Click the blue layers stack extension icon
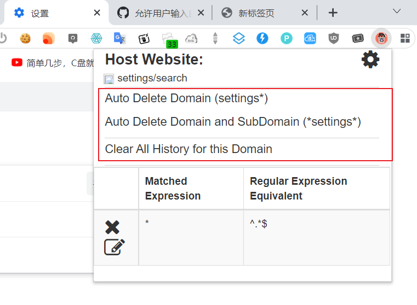 coord(238,38)
